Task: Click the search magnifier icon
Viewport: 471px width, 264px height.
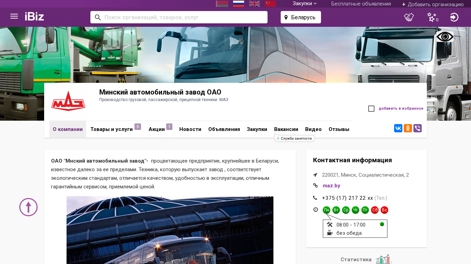Action: [x=98, y=17]
